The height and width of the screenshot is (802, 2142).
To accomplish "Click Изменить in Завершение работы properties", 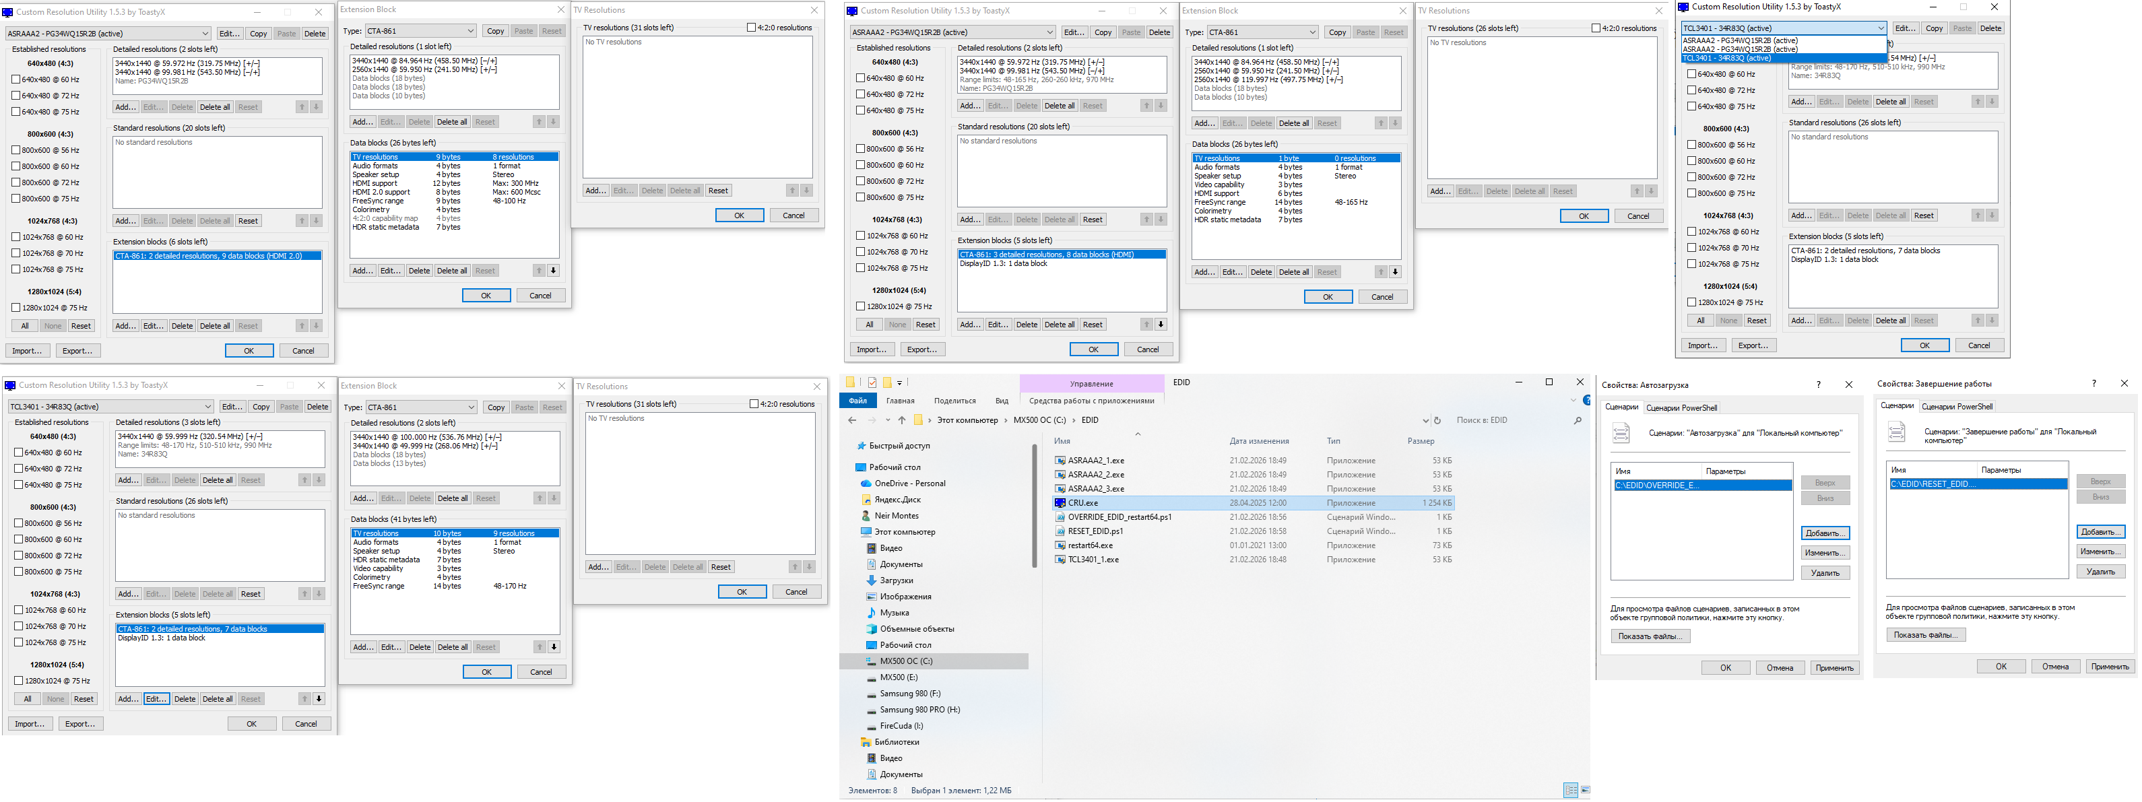I will (x=2100, y=552).
